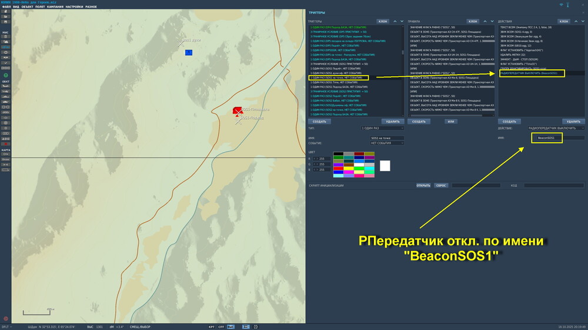Viewport: 588px width, 330px height.
Task: Pick the yellow color swatch
Action: 349,169
